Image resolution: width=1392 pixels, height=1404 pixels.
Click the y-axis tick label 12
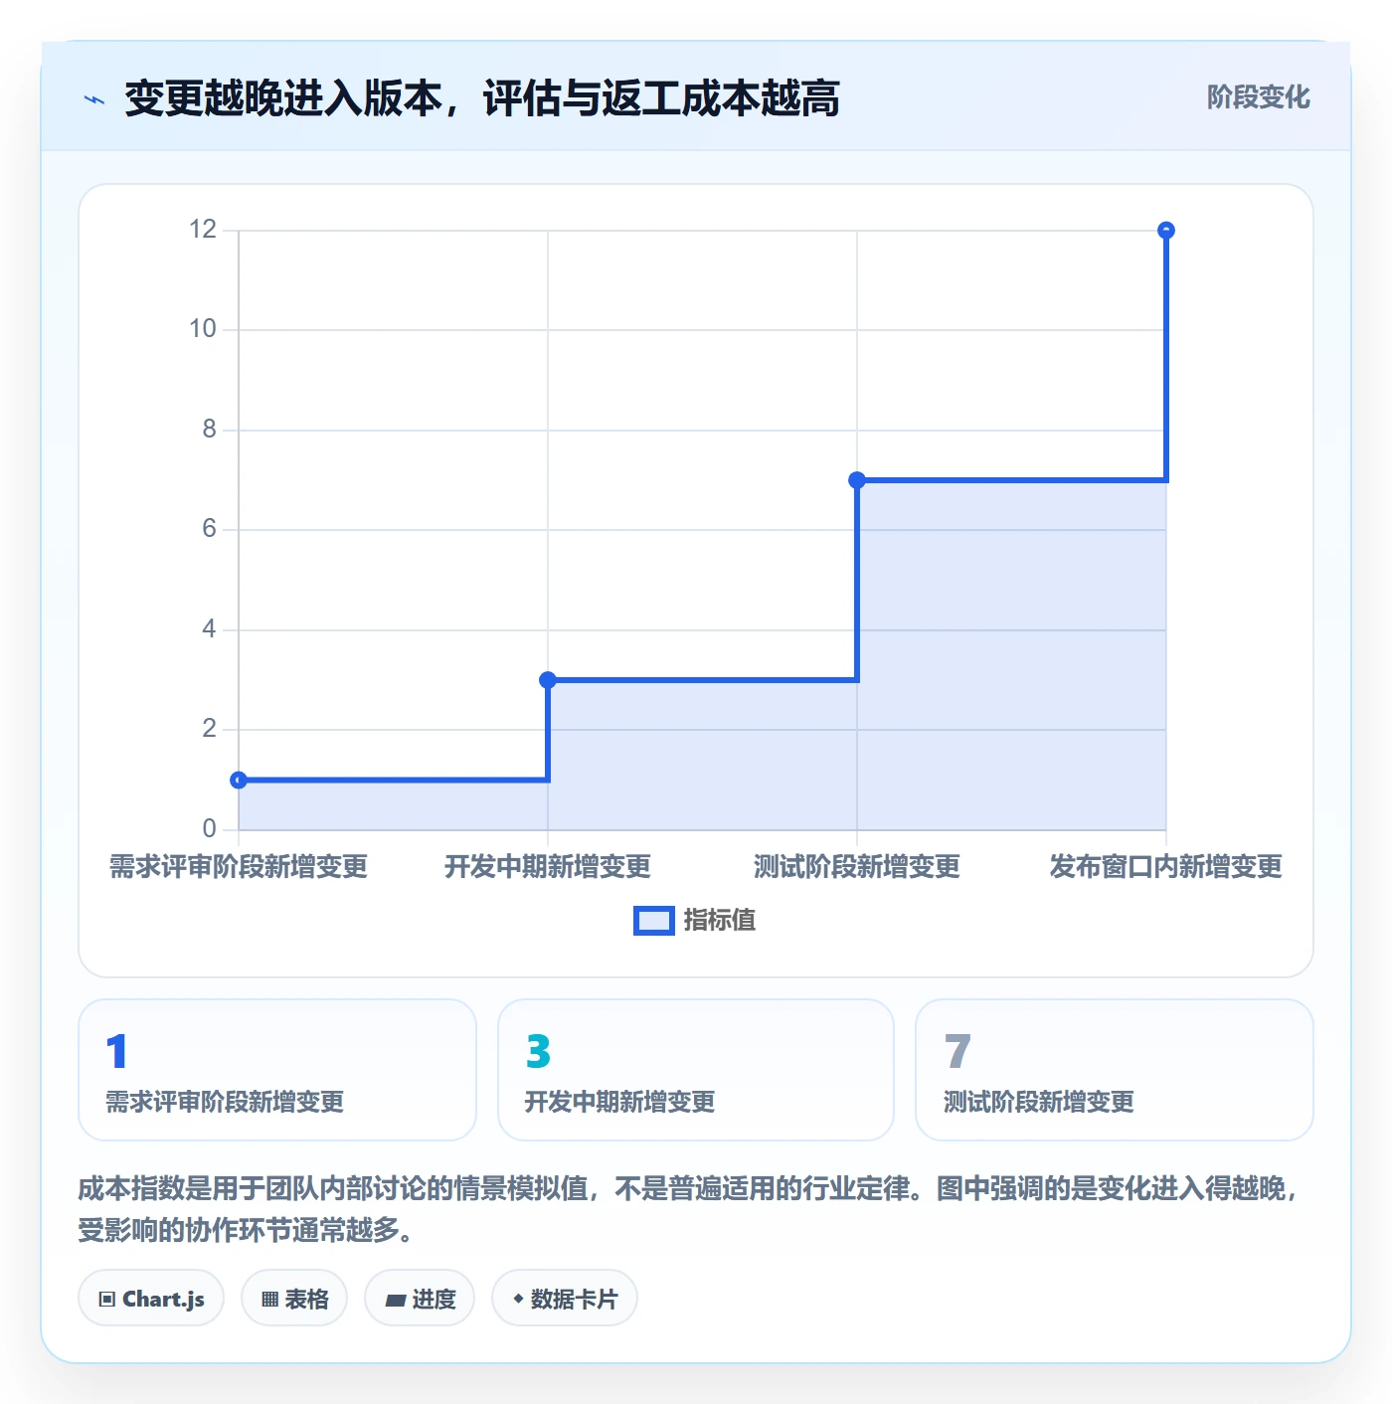pyautogui.click(x=203, y=230)
